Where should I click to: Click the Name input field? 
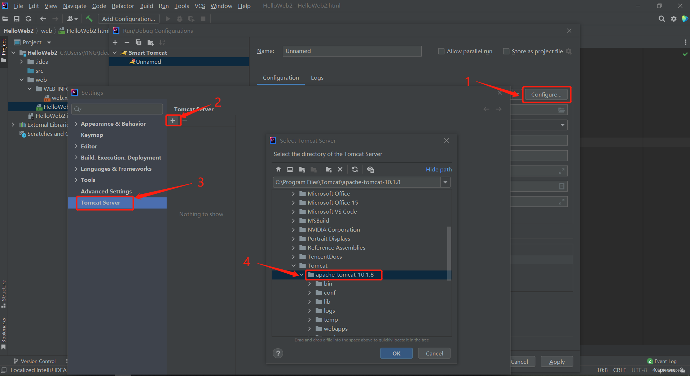click(x=352, y=51)
